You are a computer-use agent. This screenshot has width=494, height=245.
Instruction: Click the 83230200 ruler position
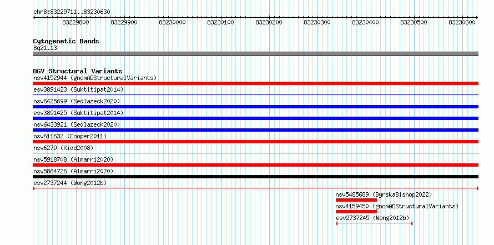coord(269,22)
